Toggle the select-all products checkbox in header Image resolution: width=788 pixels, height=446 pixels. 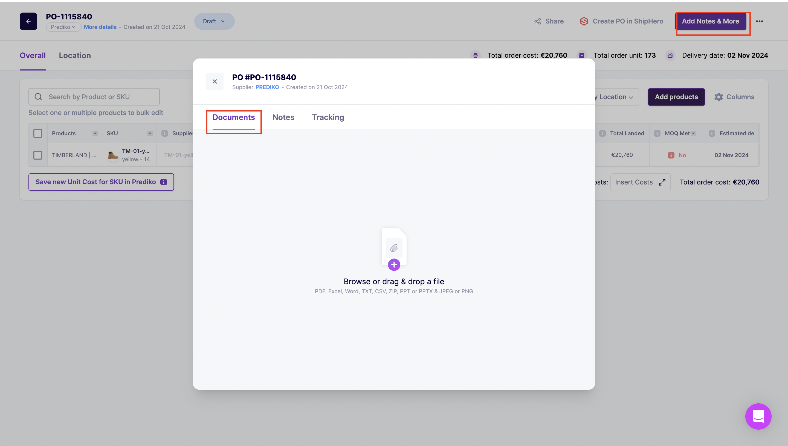pyautogui.click(x=38, y=133)
